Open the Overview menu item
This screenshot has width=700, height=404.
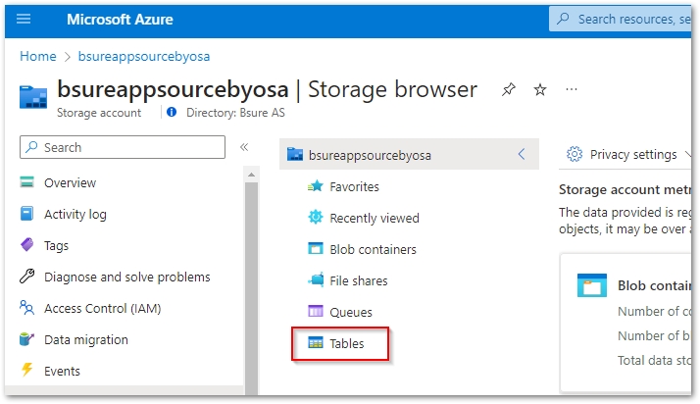tap(70, 182)
